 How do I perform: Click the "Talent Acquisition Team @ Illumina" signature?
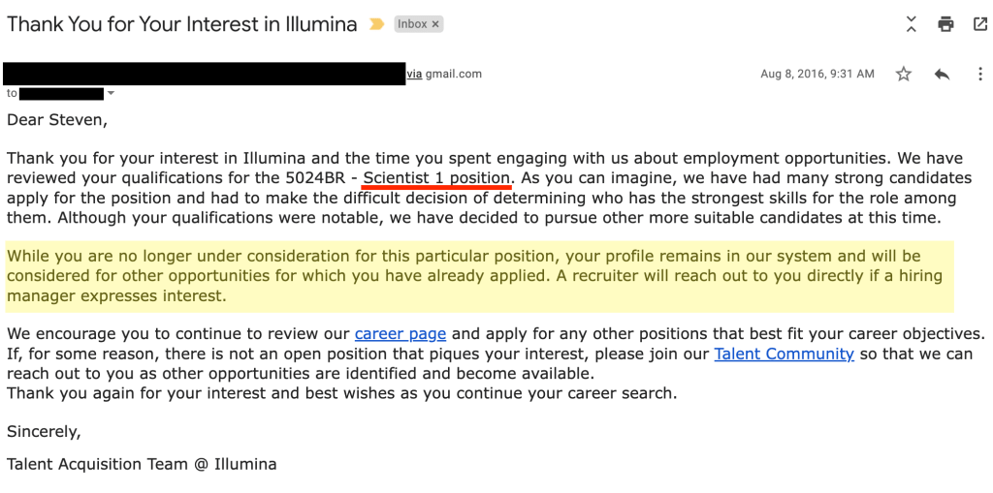point(142,464)
